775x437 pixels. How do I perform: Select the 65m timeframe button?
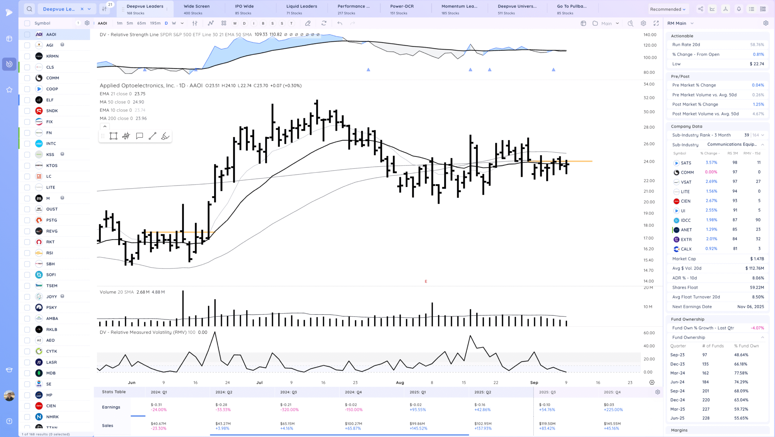[x=141, y=23]
